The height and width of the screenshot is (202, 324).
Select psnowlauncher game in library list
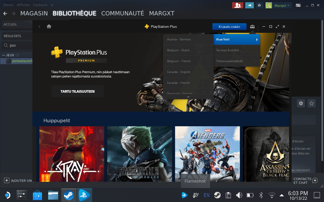16,61
